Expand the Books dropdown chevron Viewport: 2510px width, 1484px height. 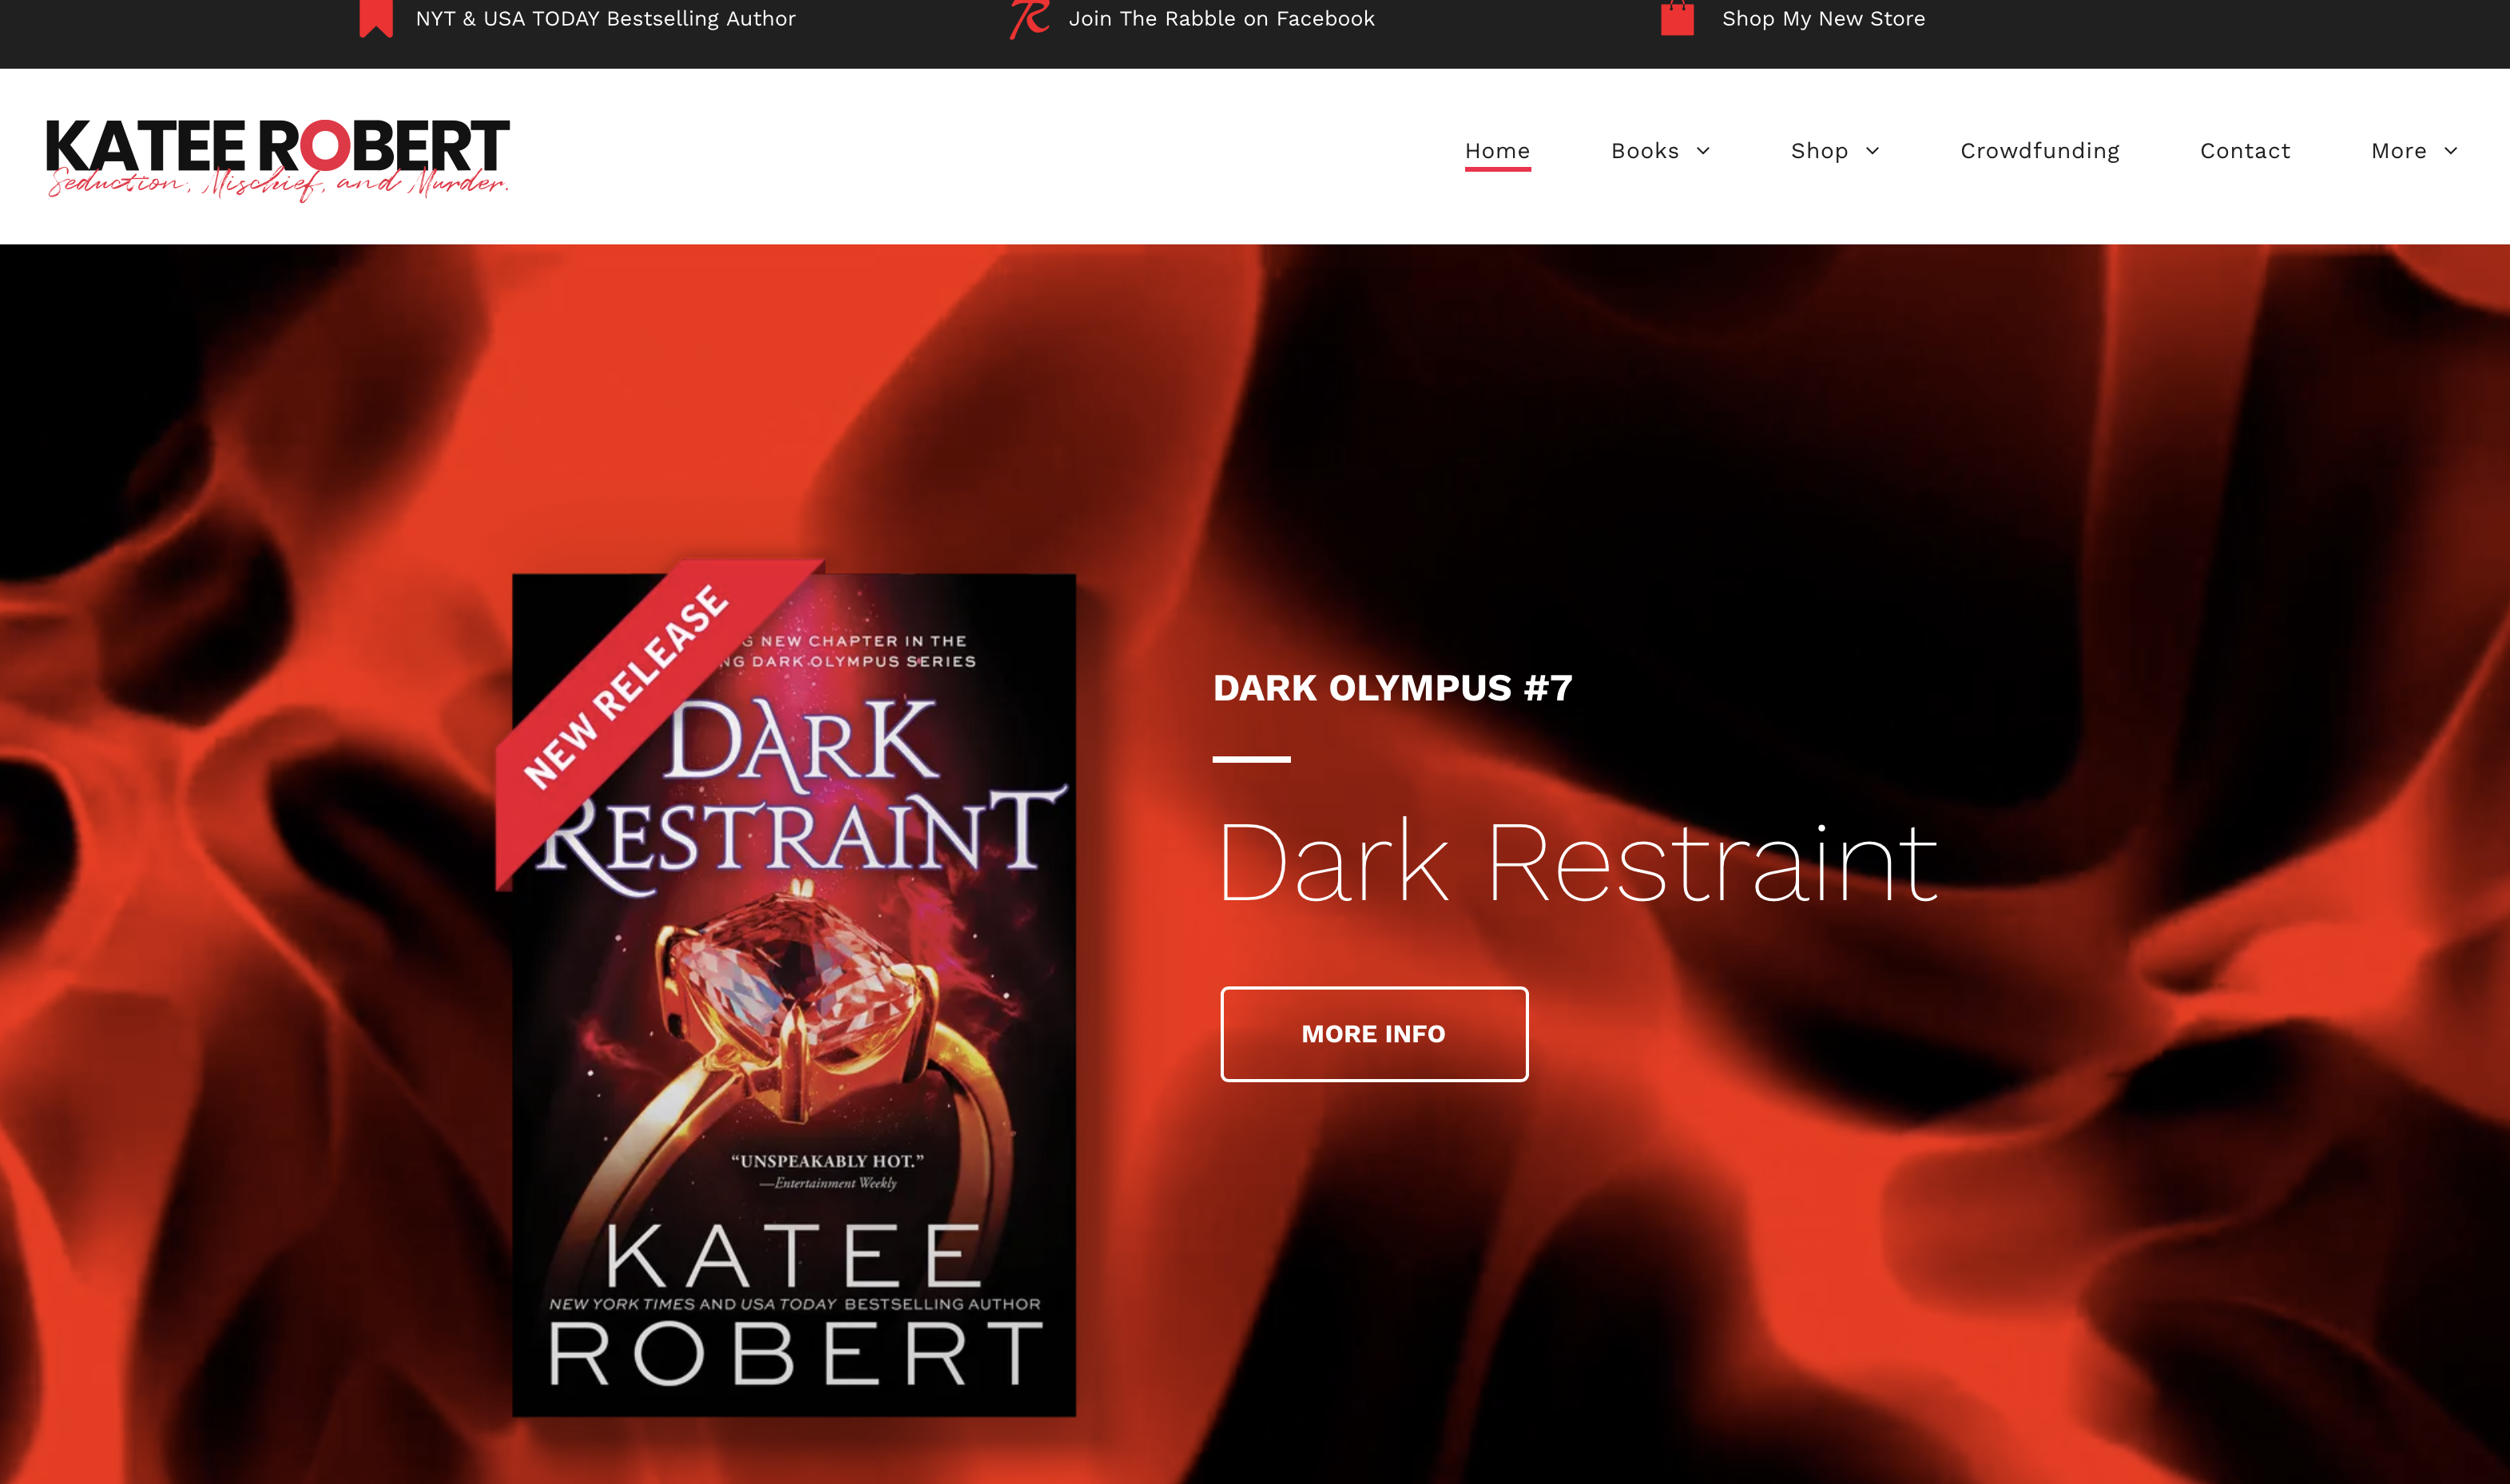tap(1703, 151)
